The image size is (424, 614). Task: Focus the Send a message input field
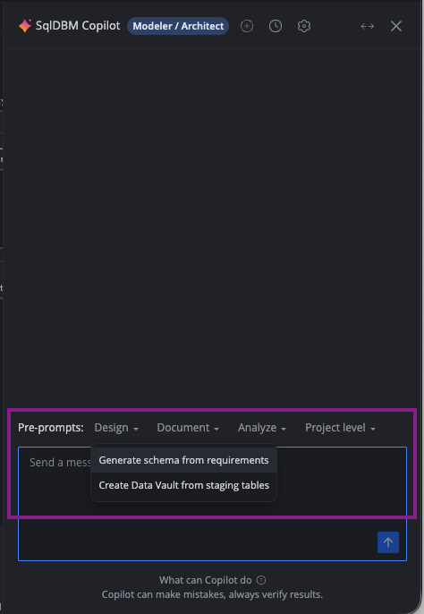(x=212, y=504)
